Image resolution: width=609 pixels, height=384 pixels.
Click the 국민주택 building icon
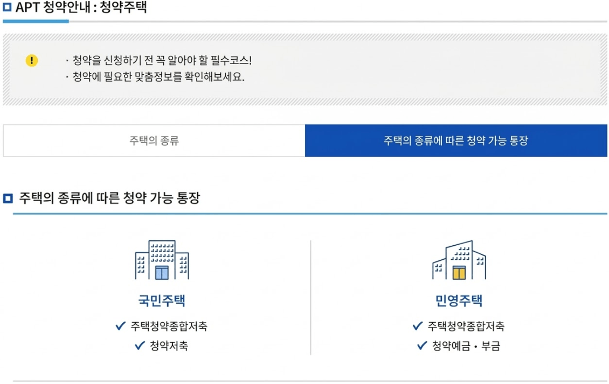(x=163, y=260)
